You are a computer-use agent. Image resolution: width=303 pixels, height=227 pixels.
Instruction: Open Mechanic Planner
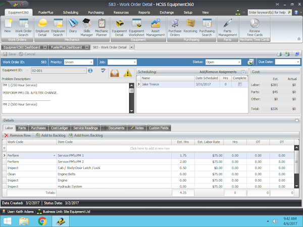pos(102,28)
